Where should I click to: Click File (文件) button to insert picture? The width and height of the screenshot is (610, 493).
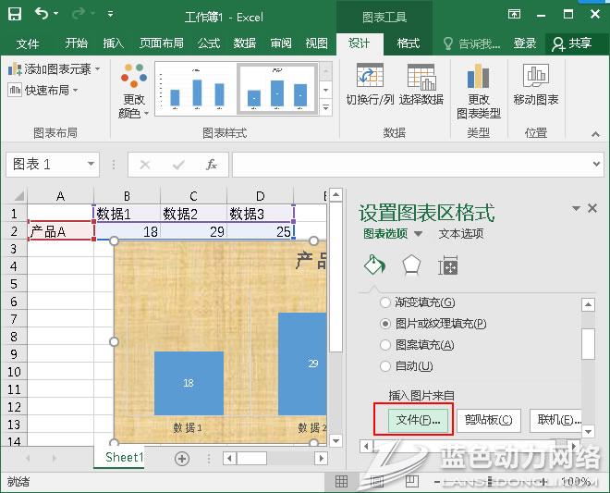pyautogui.click(x=414, y=420)
